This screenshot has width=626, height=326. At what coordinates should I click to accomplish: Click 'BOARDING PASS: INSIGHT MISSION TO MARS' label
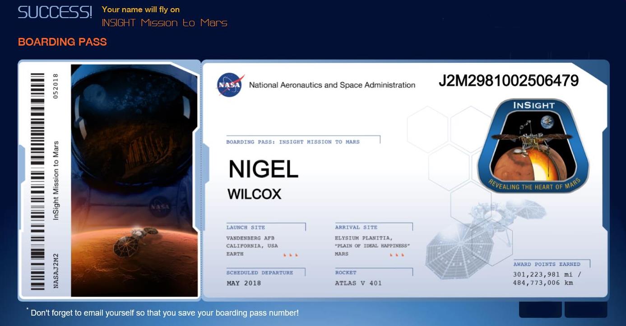tap(293, 142)
